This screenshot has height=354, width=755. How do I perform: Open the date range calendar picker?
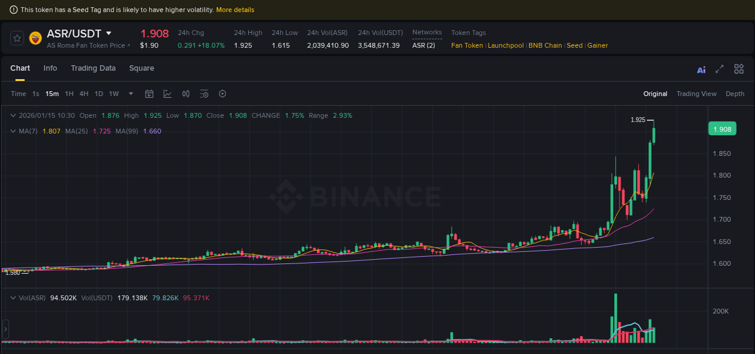click(x=149, y=94)
